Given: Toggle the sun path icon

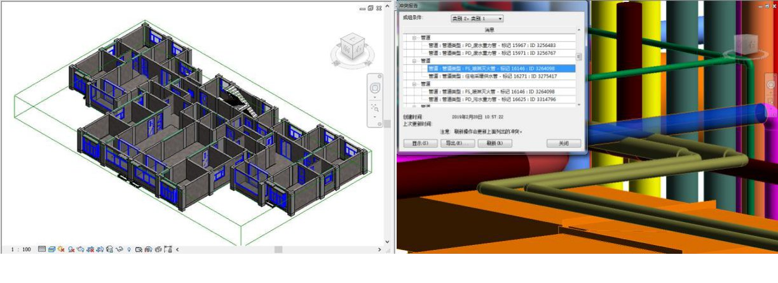Looking at the screenshot, I should coord(61,249).
